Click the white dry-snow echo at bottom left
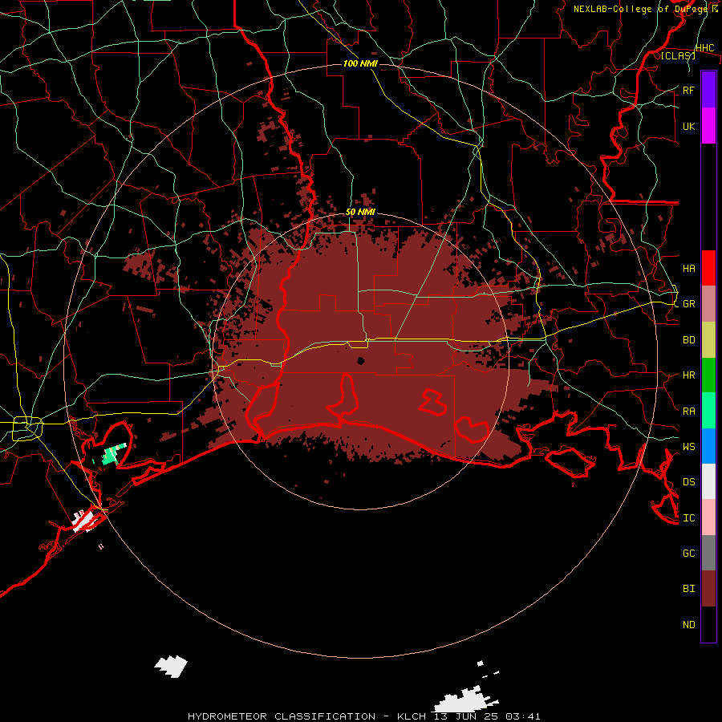 [x=171, y=666]
